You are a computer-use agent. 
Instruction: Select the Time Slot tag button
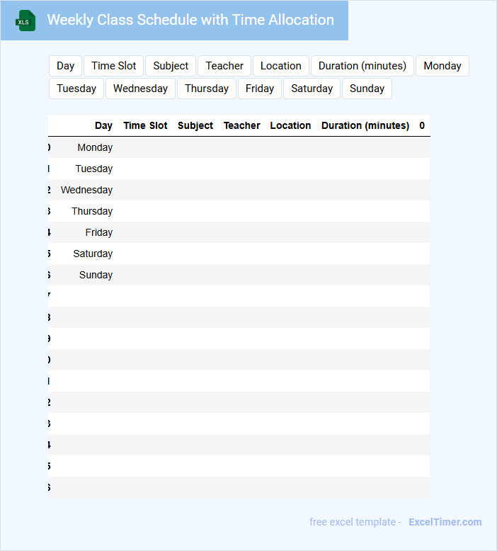click(114, 66)
